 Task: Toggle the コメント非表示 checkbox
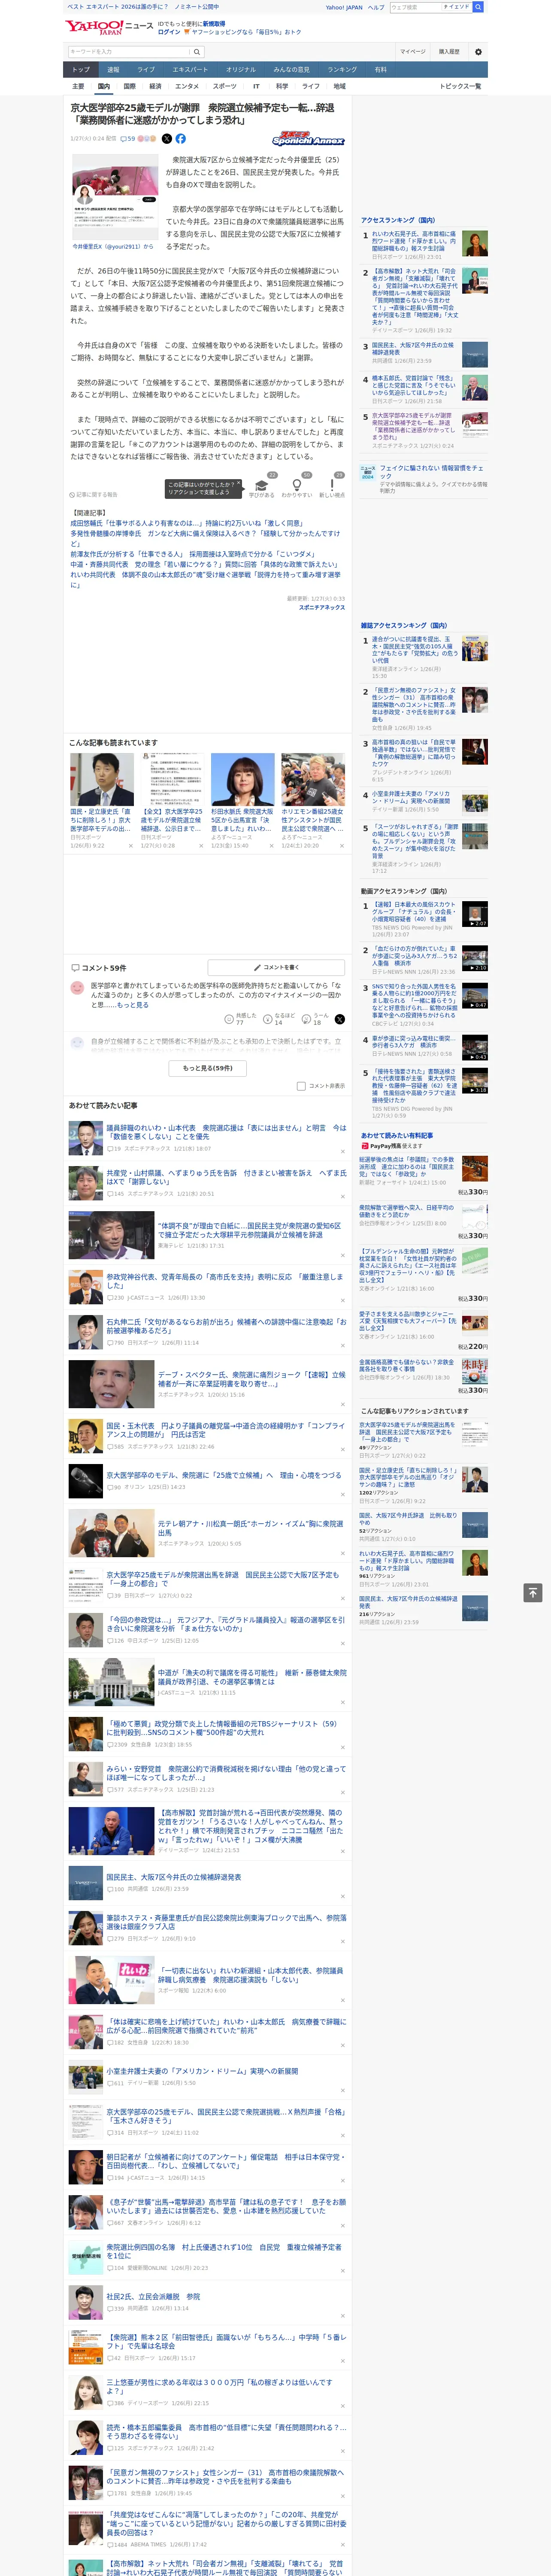tap(301, 1086)
